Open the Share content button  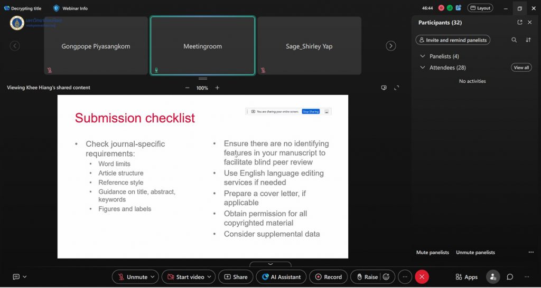point(235,277)
